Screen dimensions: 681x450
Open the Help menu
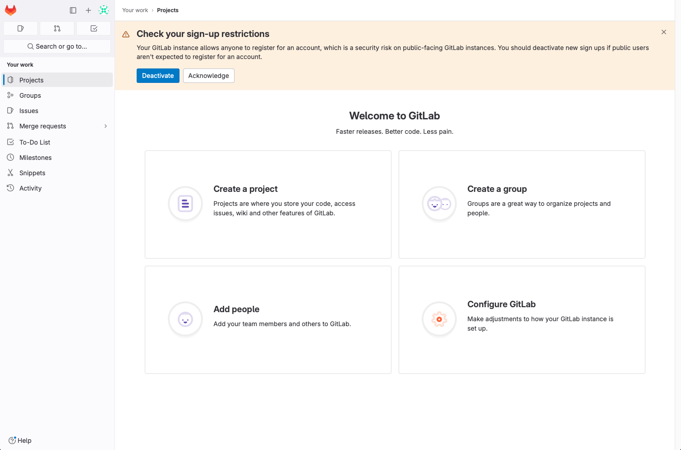[20, 441]
